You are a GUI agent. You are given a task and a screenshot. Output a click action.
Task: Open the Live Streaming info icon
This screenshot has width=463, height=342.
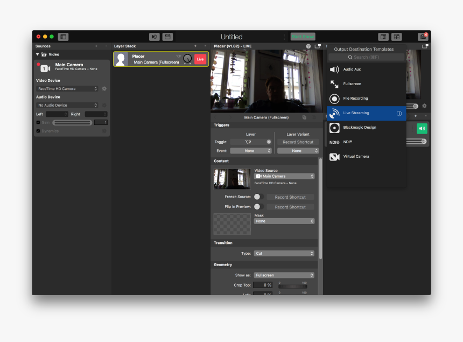[399, 114]
